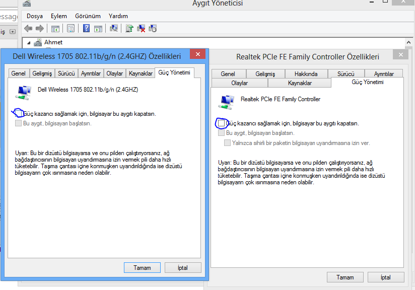Switch to Gelişmiş tab in Dell Wireless dialog
The image size is (415, 290).
(42, 74)
